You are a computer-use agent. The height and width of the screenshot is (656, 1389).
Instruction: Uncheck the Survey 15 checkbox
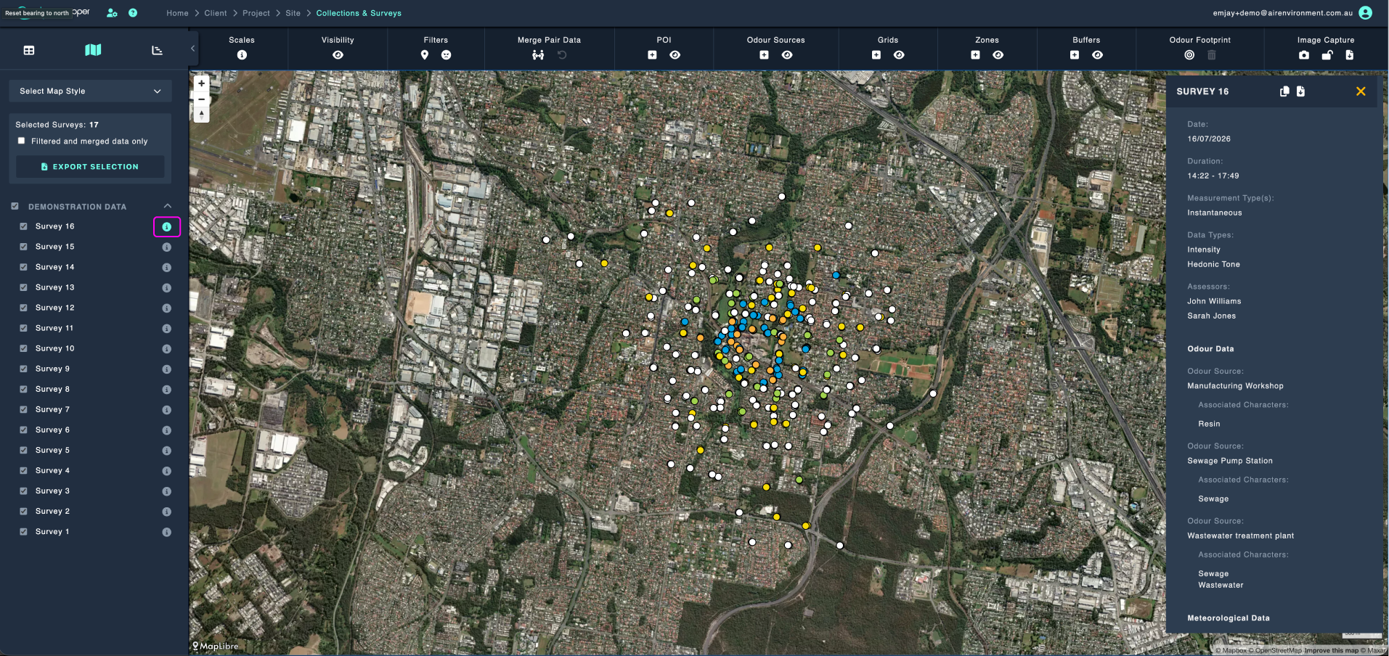point(23,247)
